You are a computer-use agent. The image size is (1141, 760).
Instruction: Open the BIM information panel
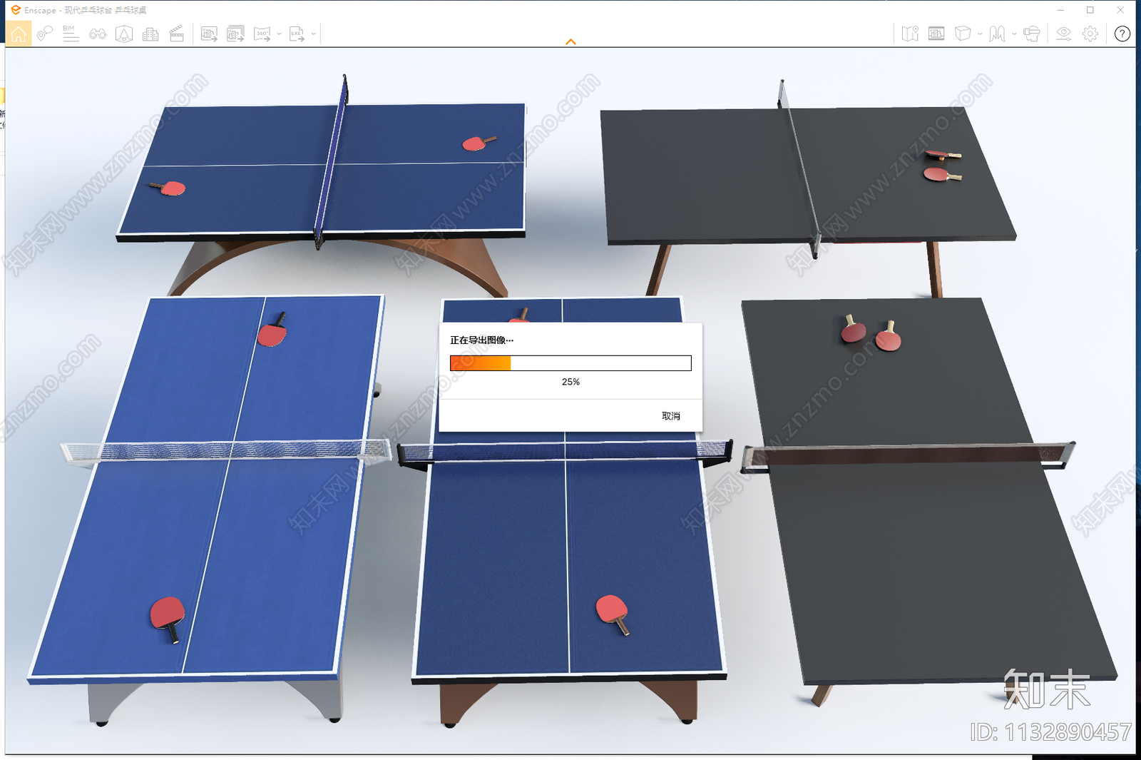[71, 34]
